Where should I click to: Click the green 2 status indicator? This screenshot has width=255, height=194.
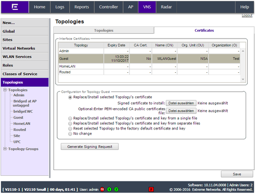click(x=117, y=189)
